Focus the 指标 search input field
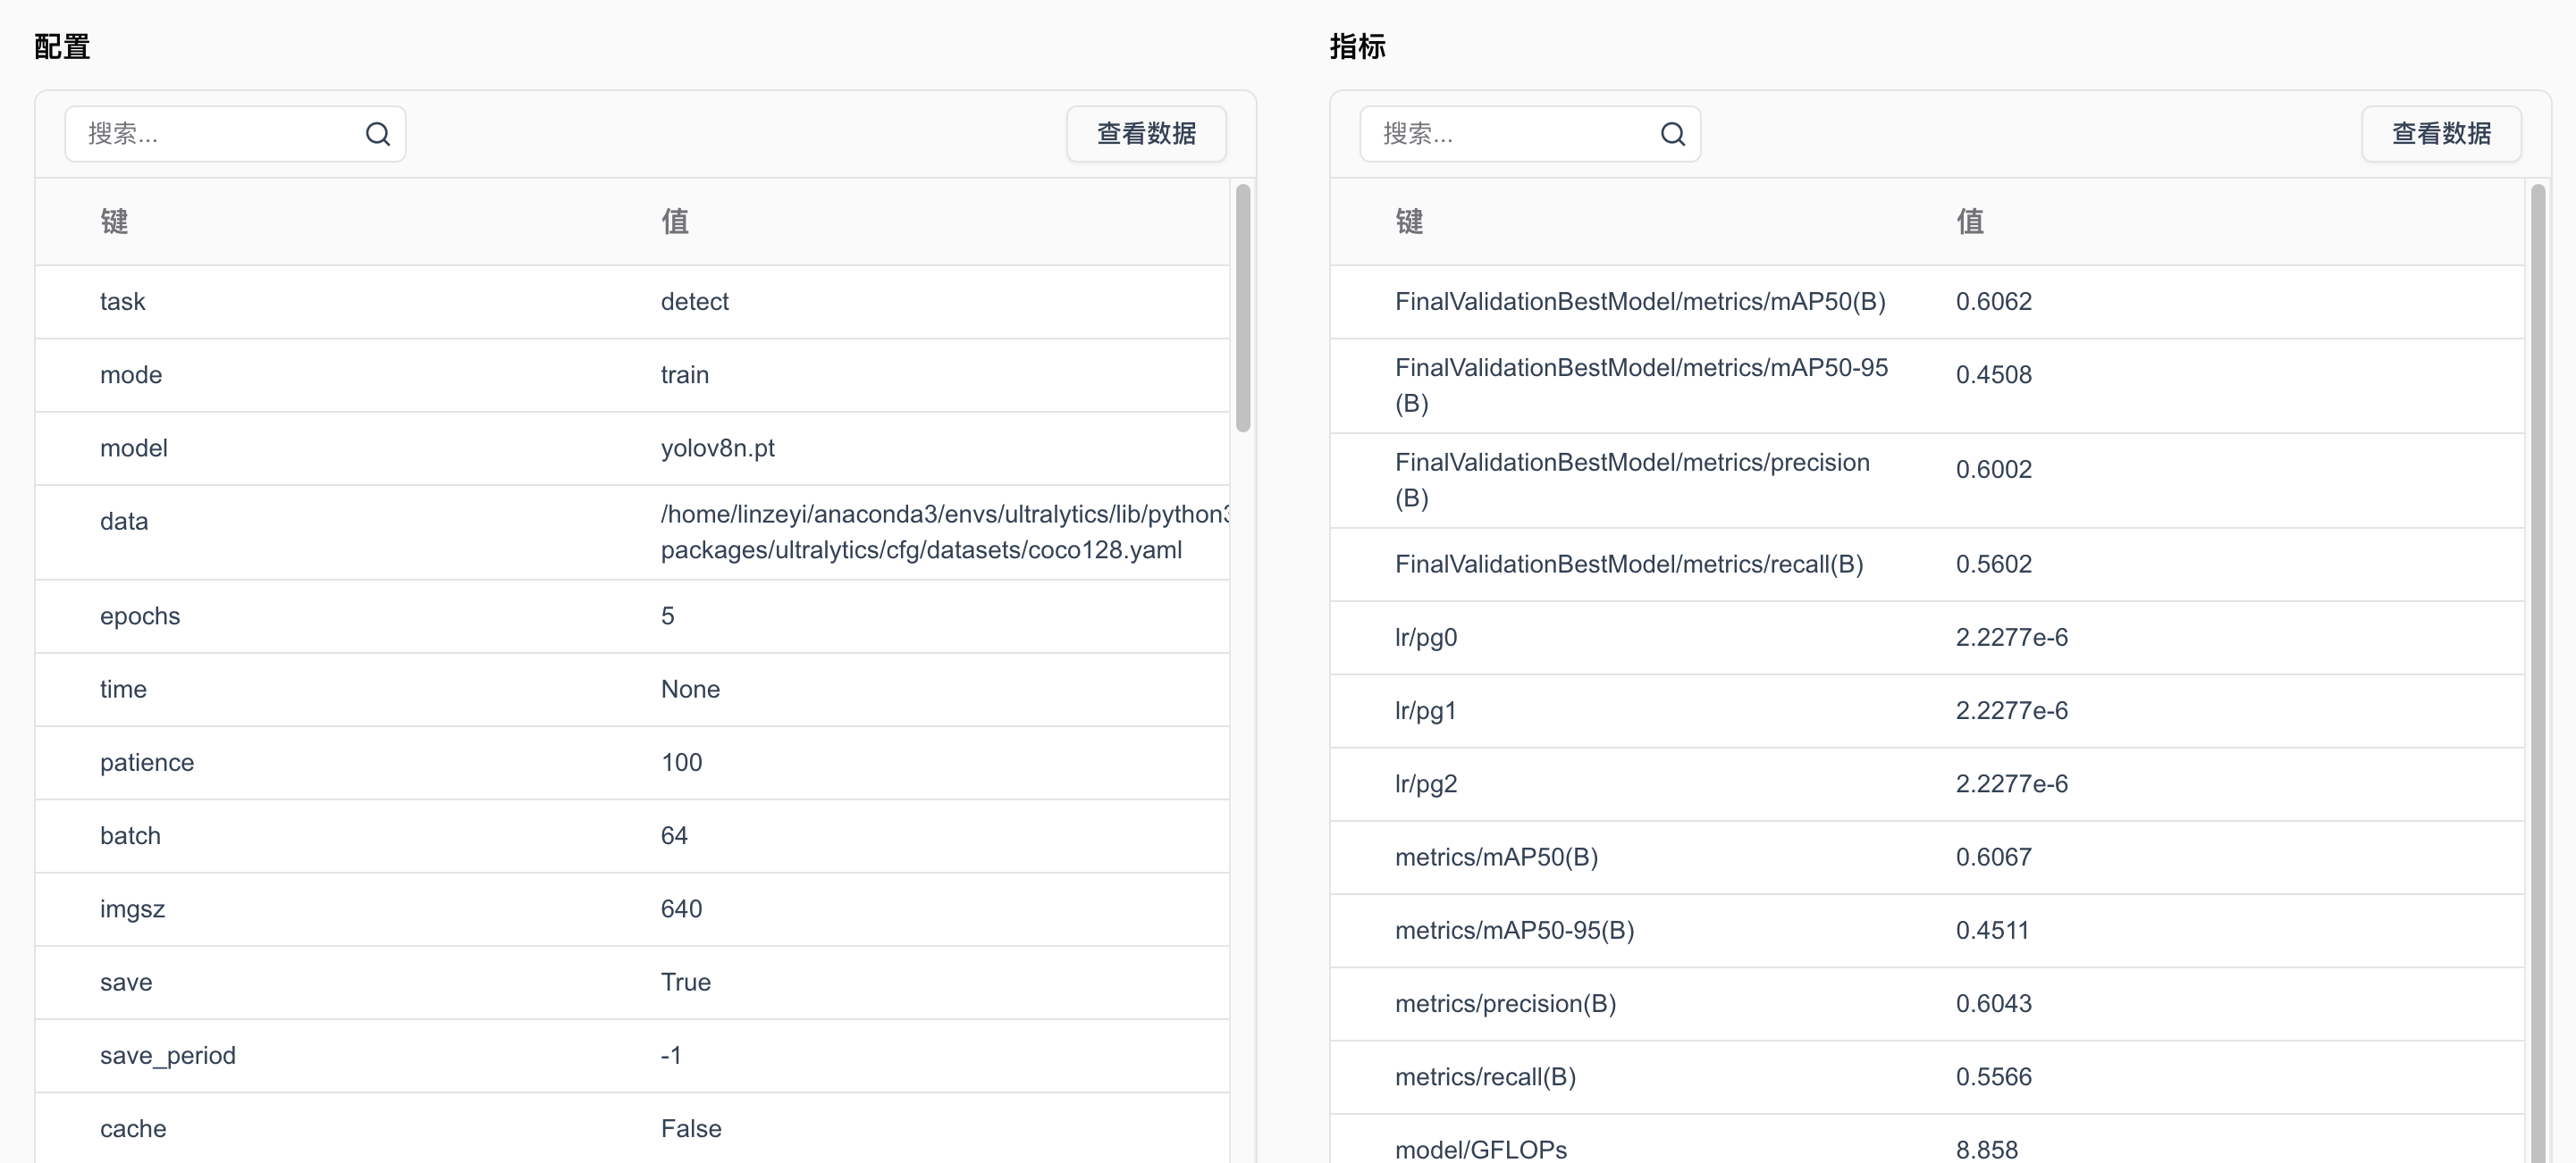Viewport: 2576px width, 1163px height. (1530, 134)
